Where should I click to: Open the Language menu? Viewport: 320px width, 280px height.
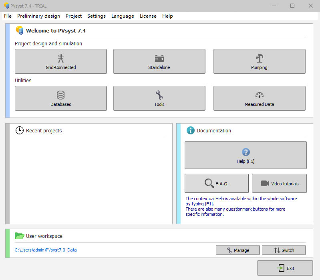[x=123, y=16]
